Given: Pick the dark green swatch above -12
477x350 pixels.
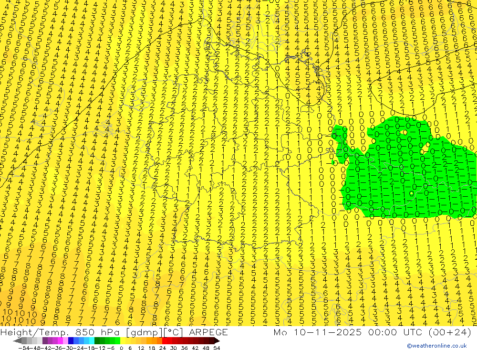Looking at the screenshot, I should [x=97, y=341].
